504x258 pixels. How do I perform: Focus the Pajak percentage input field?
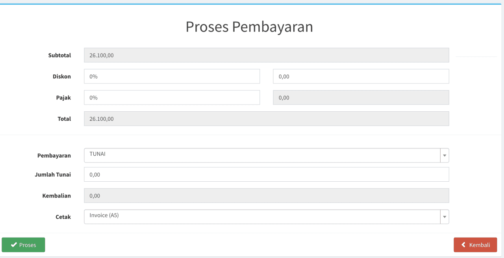[x=172, y=98]
